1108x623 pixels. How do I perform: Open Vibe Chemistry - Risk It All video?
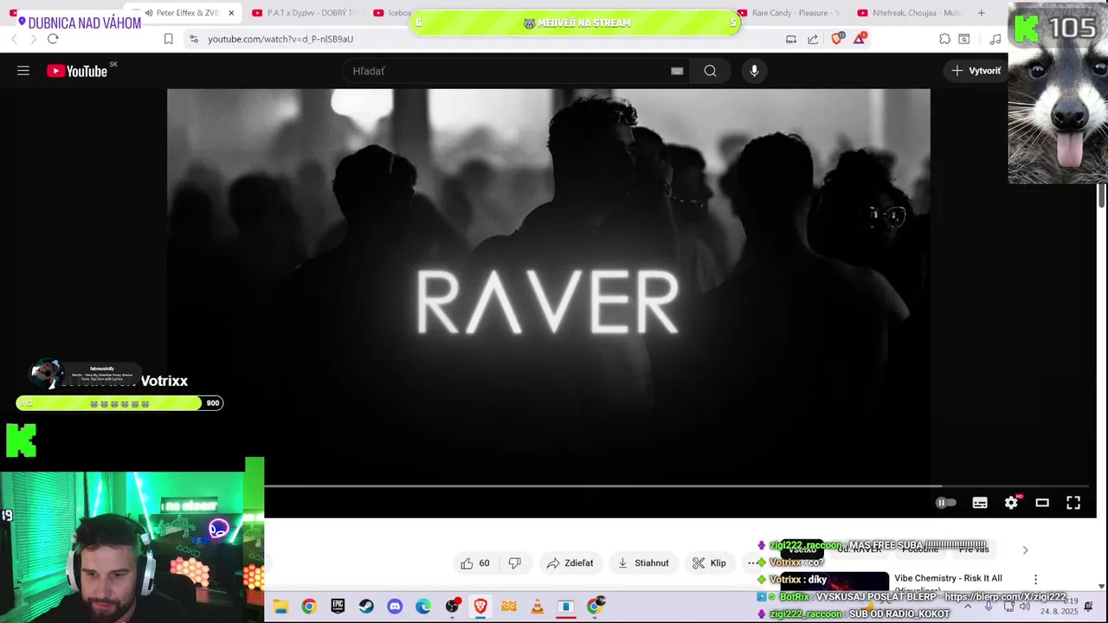coord(948,579)
